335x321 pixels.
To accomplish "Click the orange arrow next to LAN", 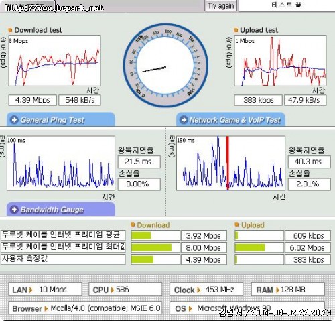I will 31,290.
